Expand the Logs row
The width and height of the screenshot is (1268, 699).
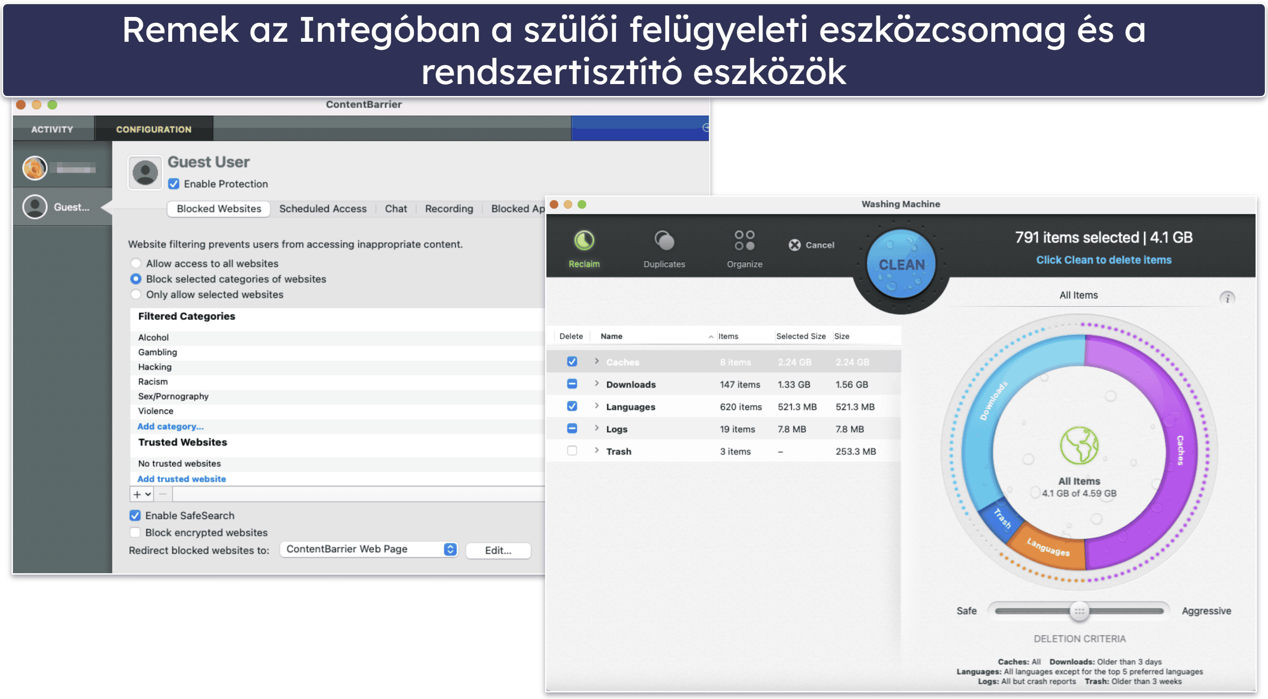596,429
